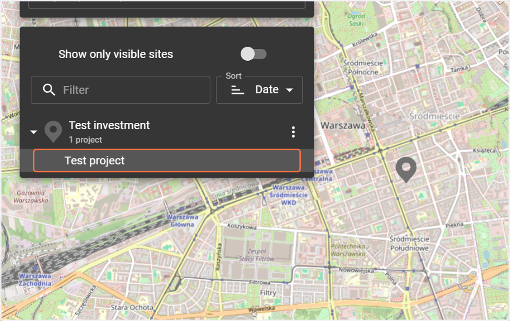Click the location pin beside Test investment

pyautogui.click(x=53, y=132)
